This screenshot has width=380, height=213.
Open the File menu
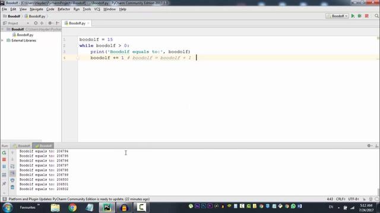tap(4, 9)
